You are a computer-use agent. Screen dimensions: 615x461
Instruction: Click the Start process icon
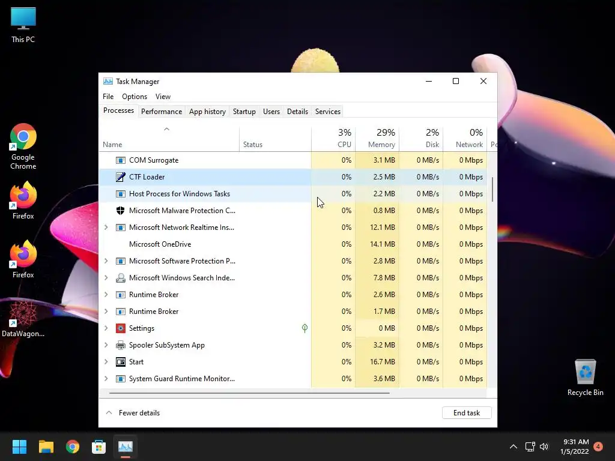120,362
